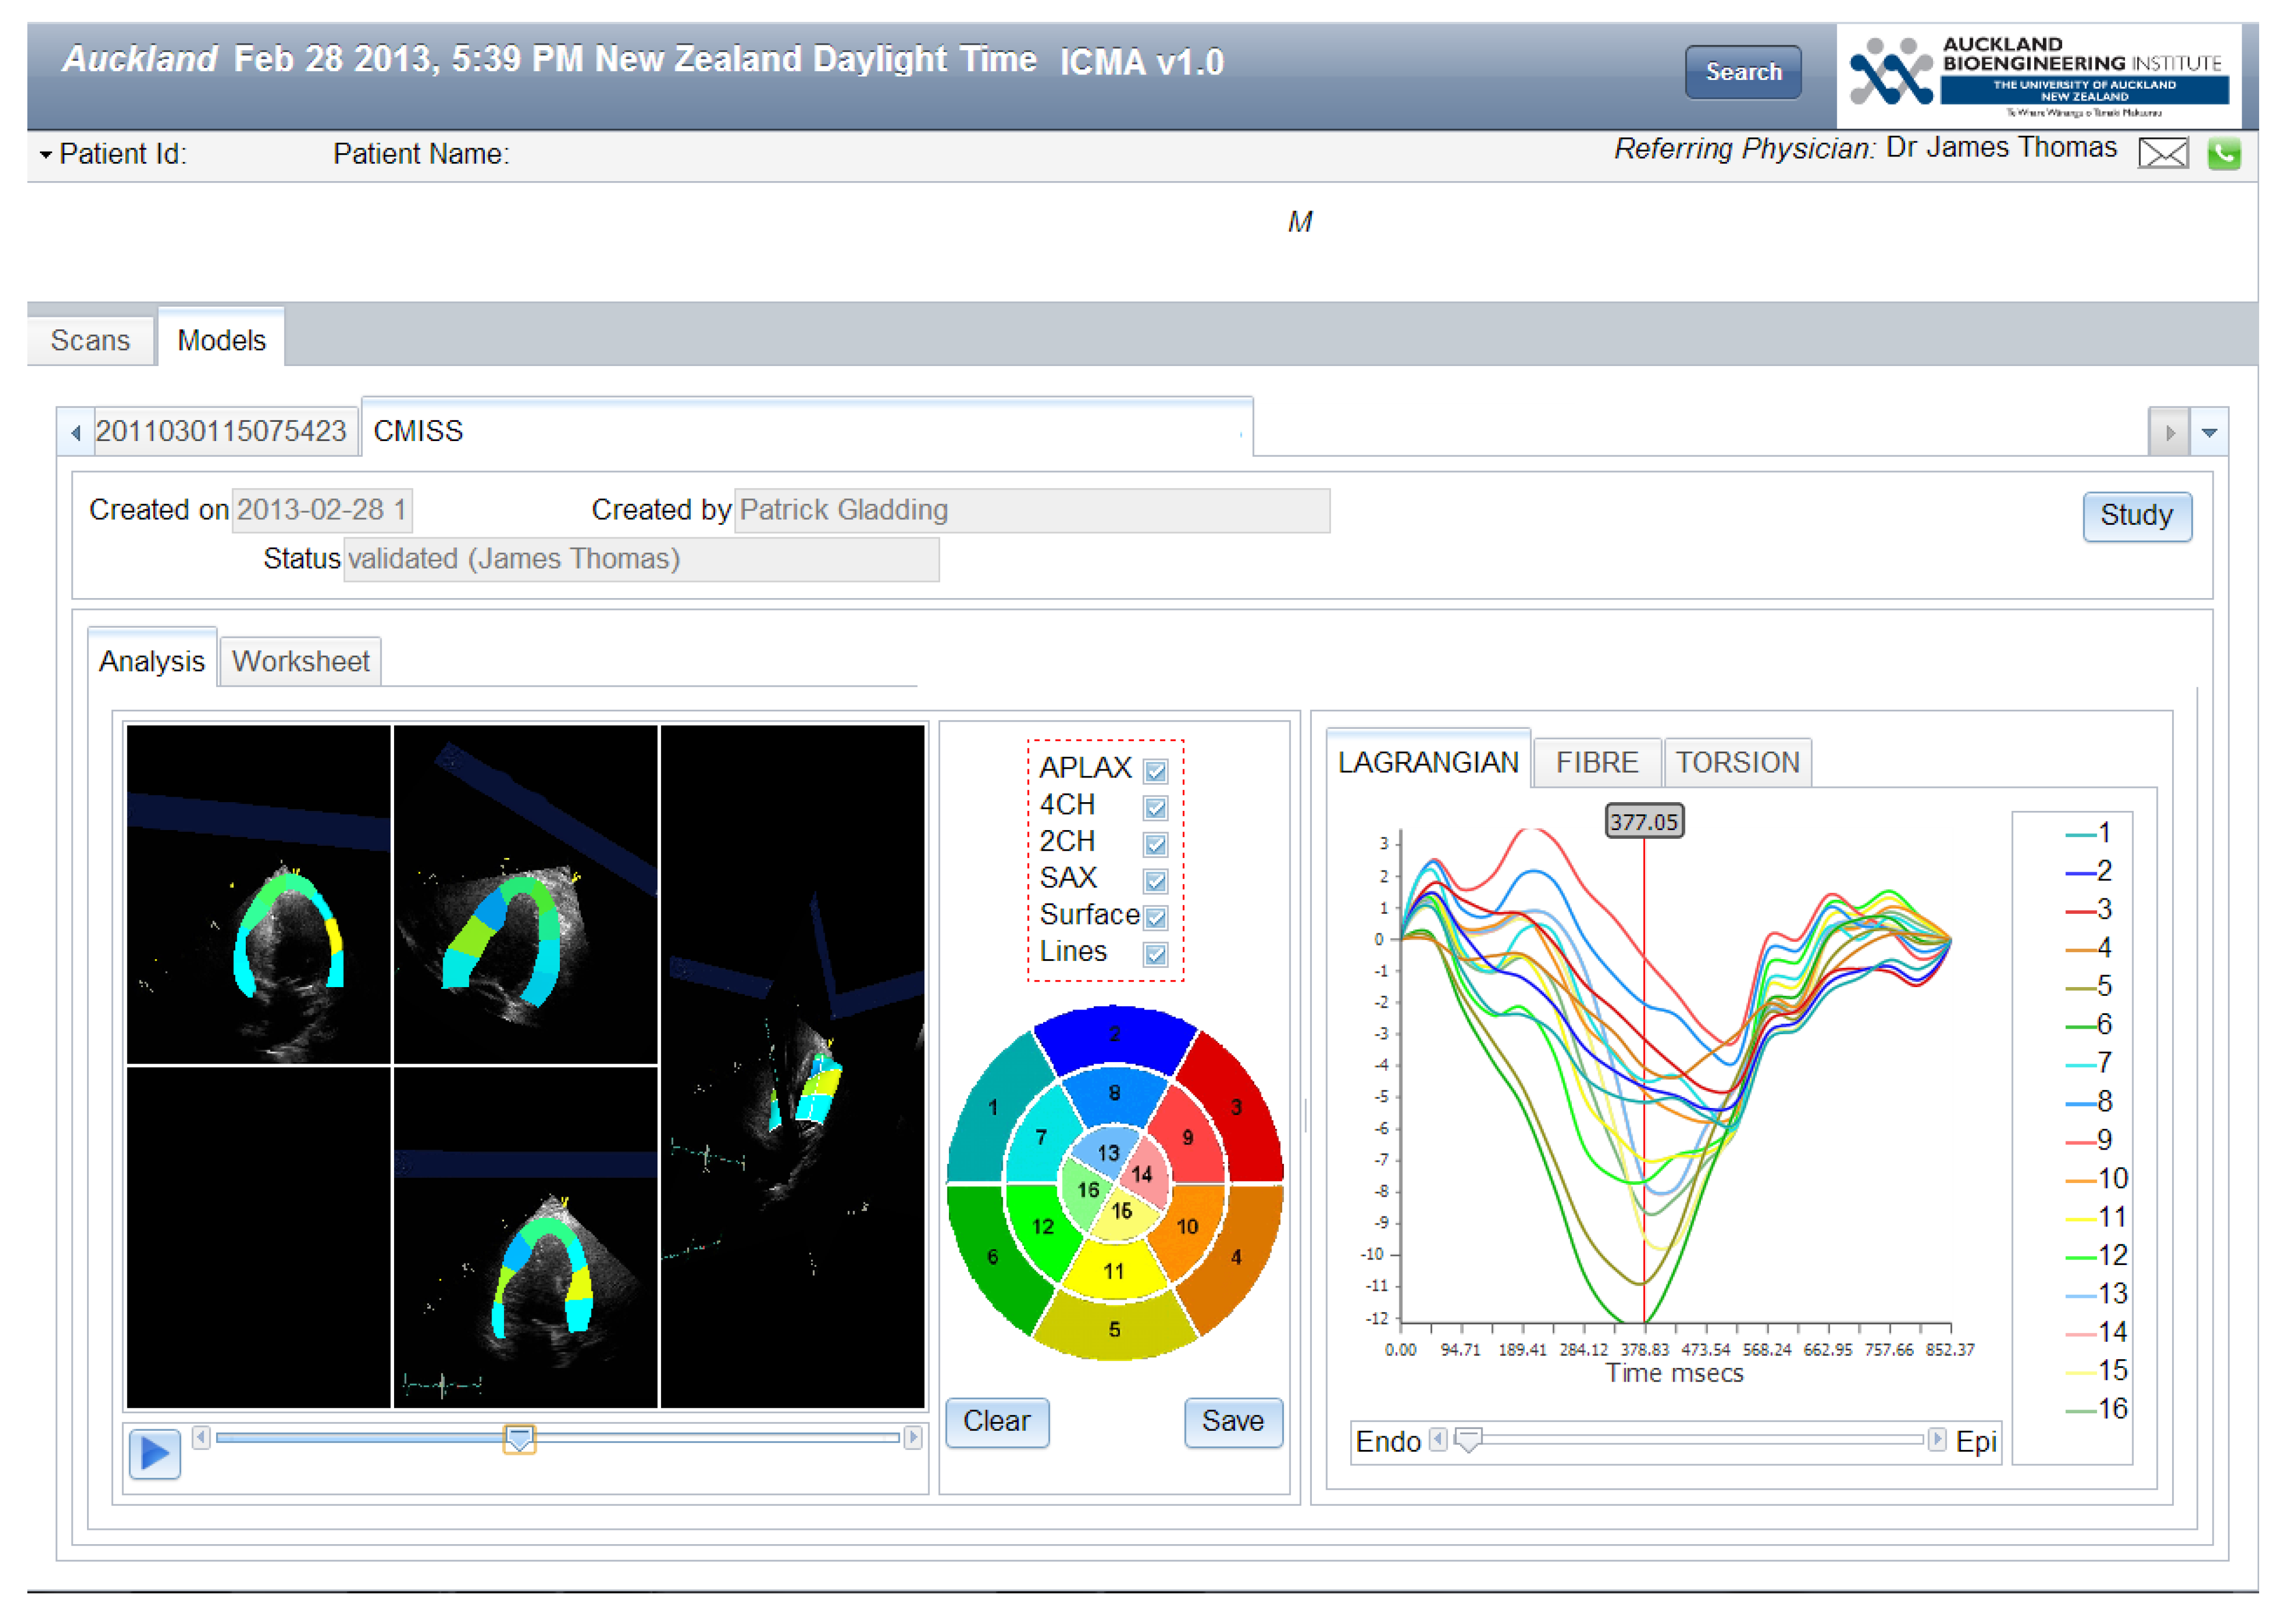Click the Endo to Epi slider handle
Viewport: 2275px width, 1624px height.
(1467, 1440)
